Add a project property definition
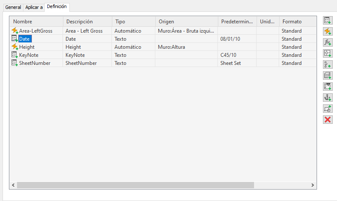Screen dimensions: 337x201 [x=328, y=87]
